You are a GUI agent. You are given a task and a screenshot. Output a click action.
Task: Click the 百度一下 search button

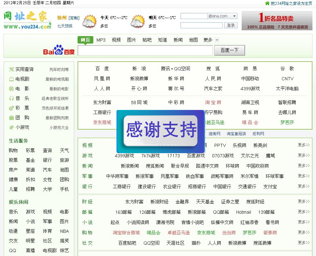point(229,50)
